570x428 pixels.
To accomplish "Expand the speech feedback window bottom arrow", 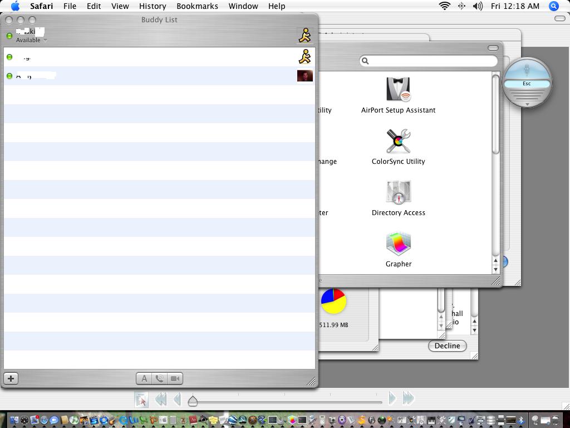I will coord(527,104).
